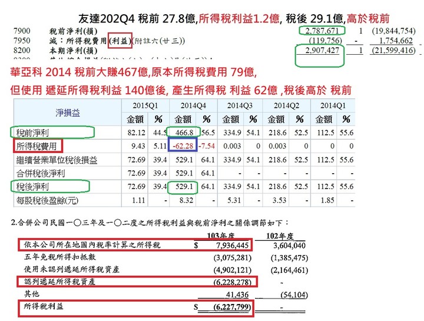Select the 82.12 pre-tax value

(x=137, y=133)
